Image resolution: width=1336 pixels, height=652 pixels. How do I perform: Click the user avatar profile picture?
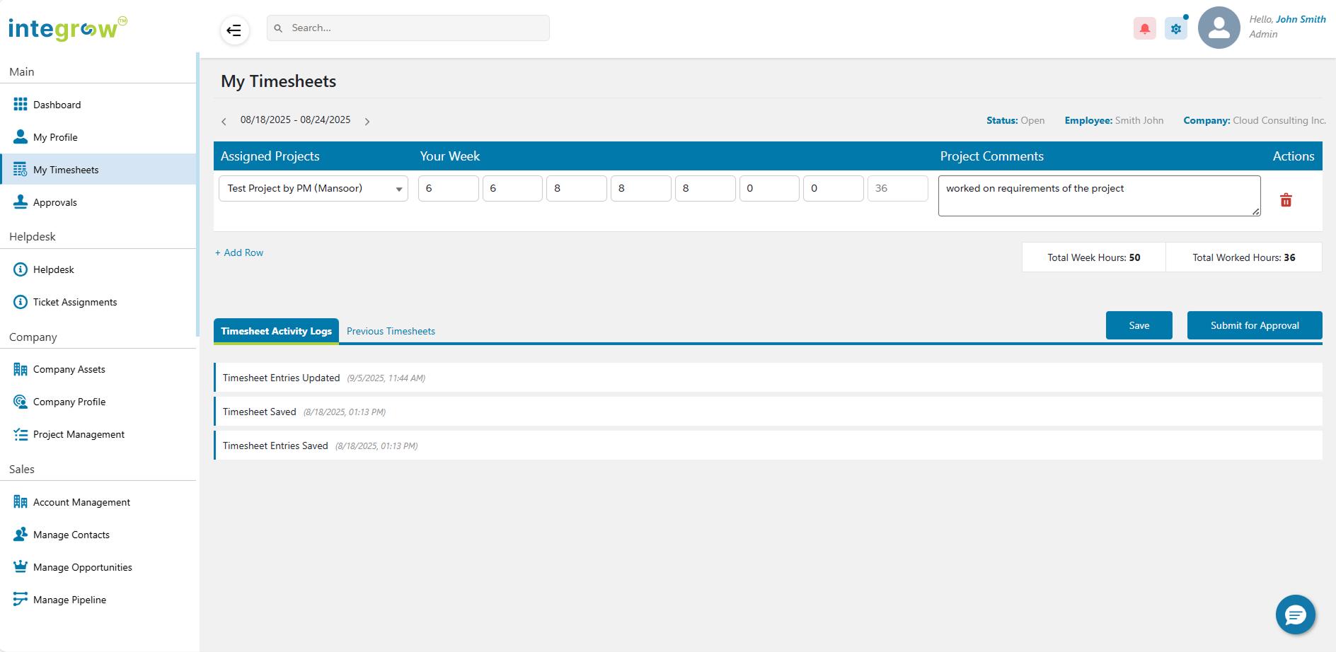click(1219, 28)
